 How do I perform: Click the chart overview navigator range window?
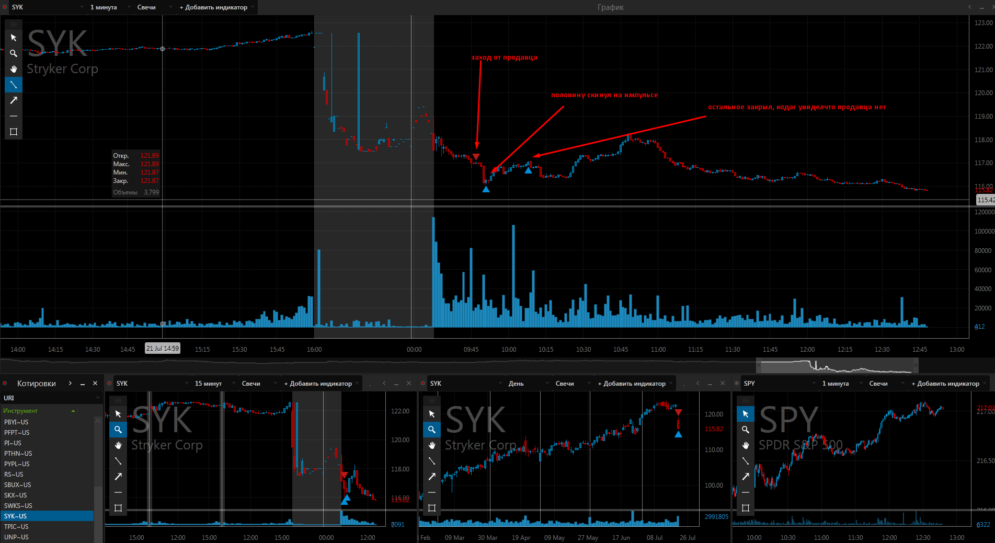[837, 366]
